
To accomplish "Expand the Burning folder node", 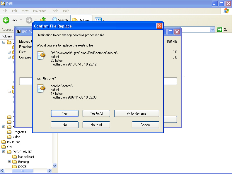I will [9, 162].
